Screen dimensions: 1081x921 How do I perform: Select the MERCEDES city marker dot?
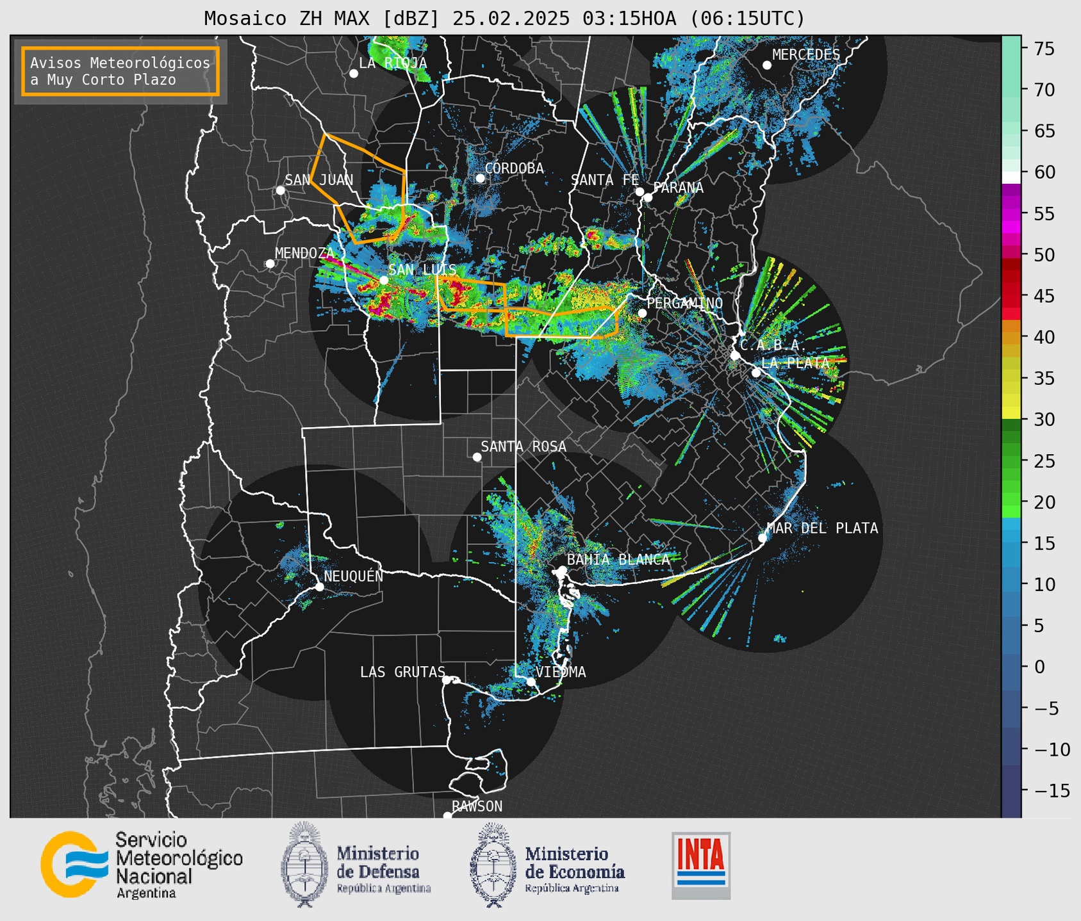point(767,65)
